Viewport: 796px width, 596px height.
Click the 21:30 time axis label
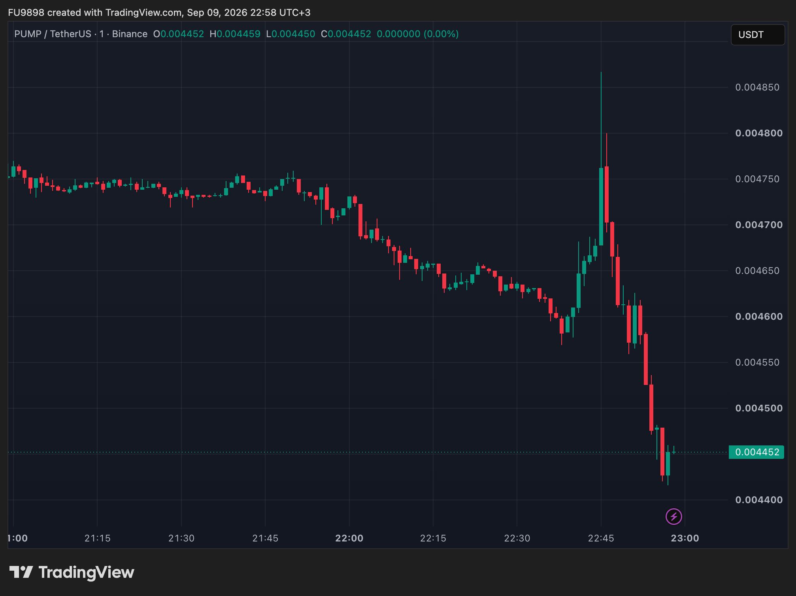coord(181,538)
